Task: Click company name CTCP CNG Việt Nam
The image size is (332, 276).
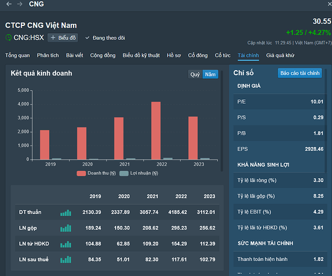Action: [41, 25]
